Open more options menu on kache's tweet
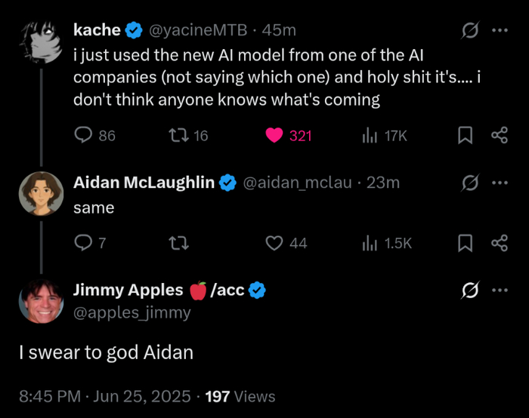 pyautogui.click(x=500, y=30)
